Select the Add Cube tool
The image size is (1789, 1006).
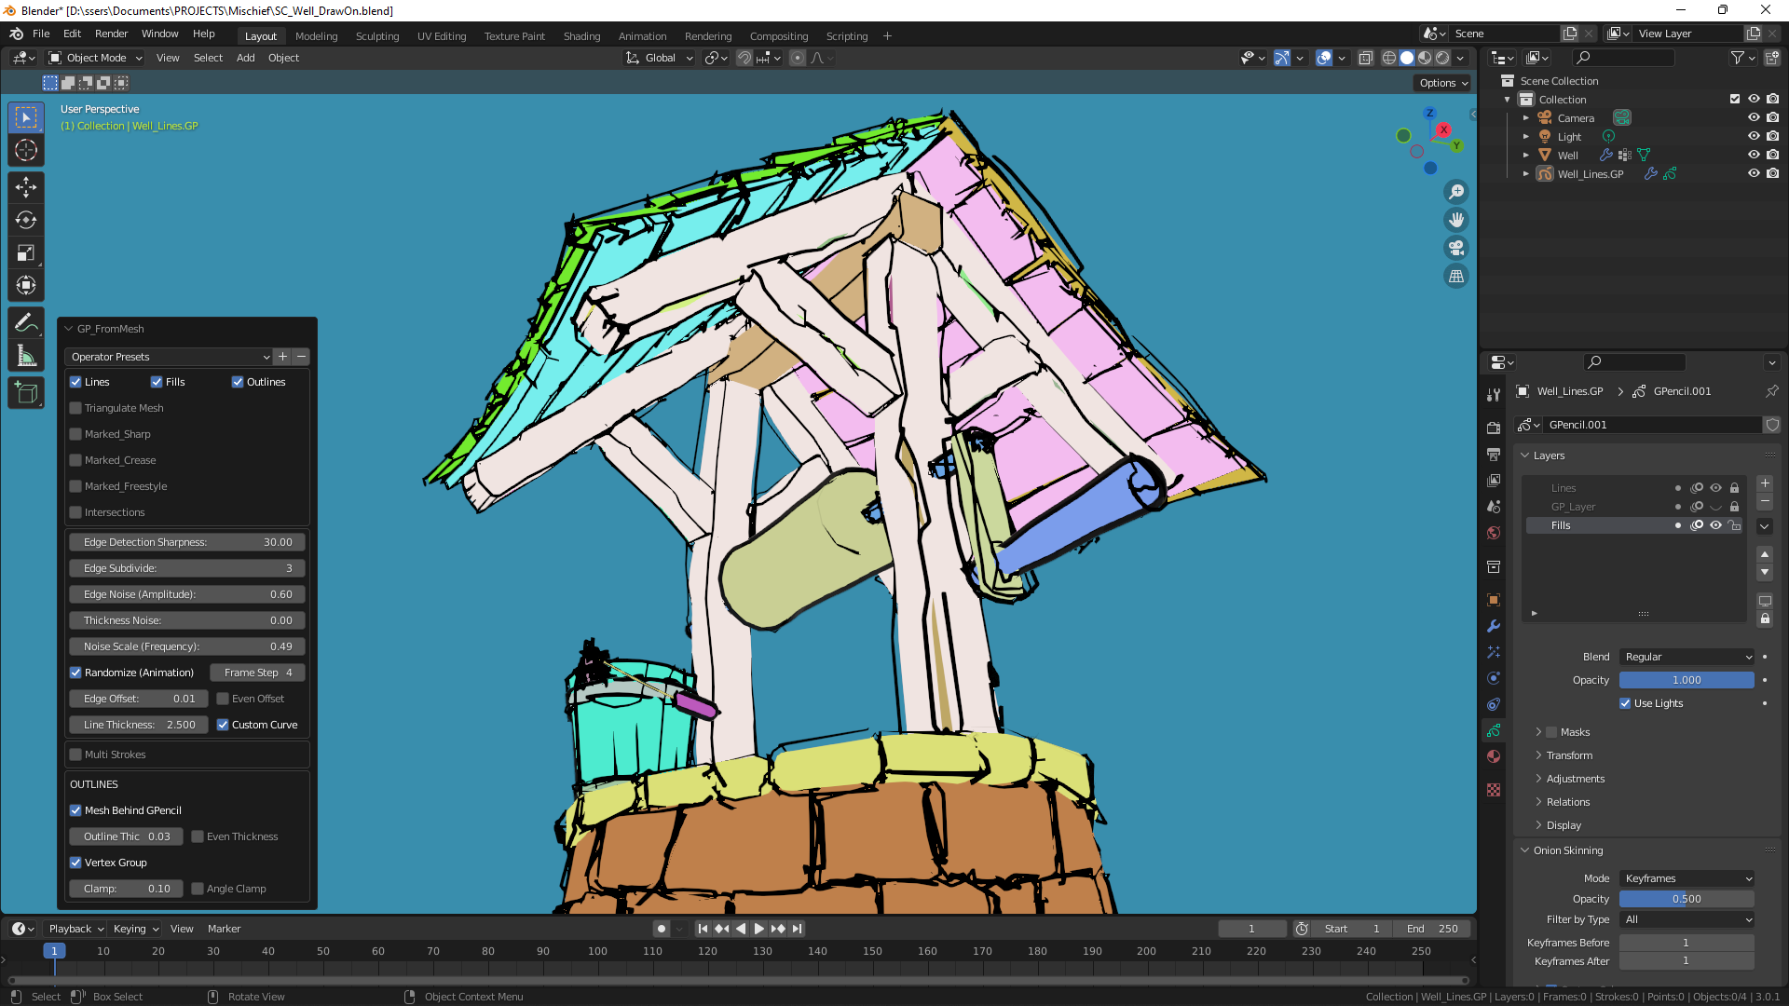[26, 392]
